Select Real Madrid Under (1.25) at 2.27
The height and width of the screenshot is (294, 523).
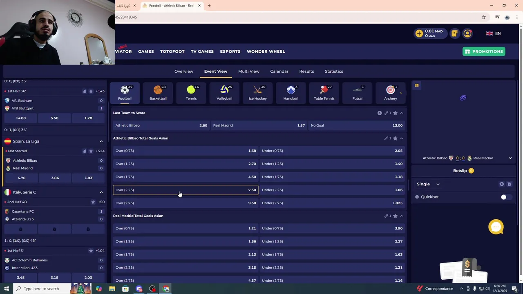(332, 241)
